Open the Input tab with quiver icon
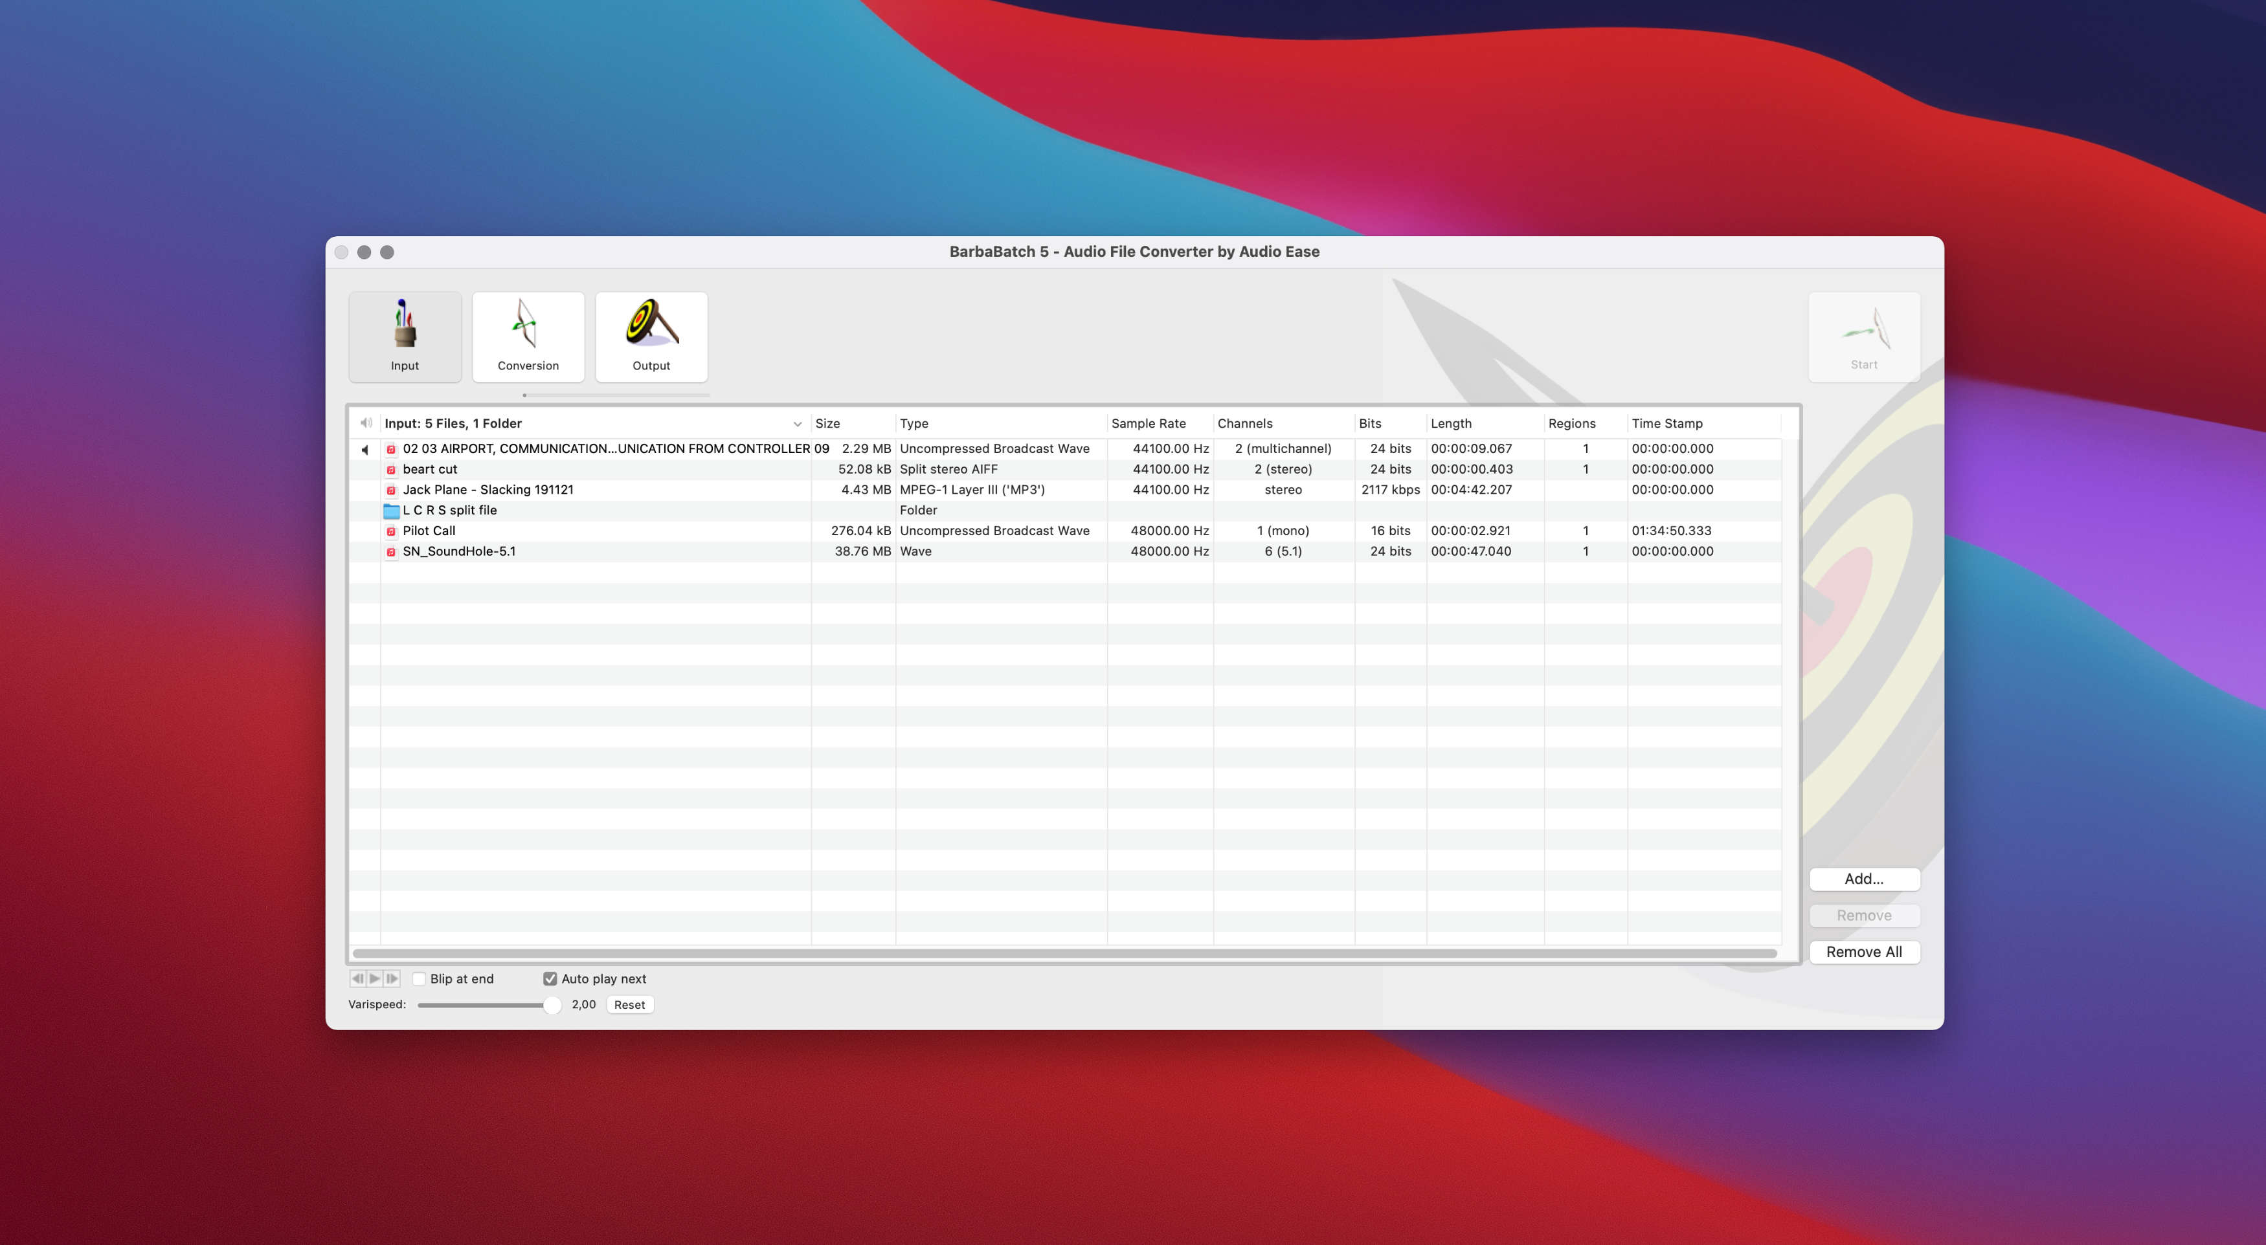 coord(405,336)
